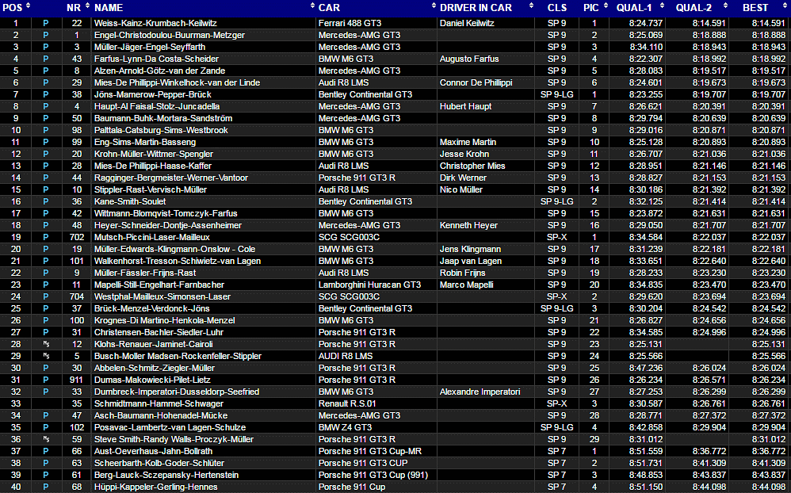
Task: Click the CAR column header
Action: point(330,7)
